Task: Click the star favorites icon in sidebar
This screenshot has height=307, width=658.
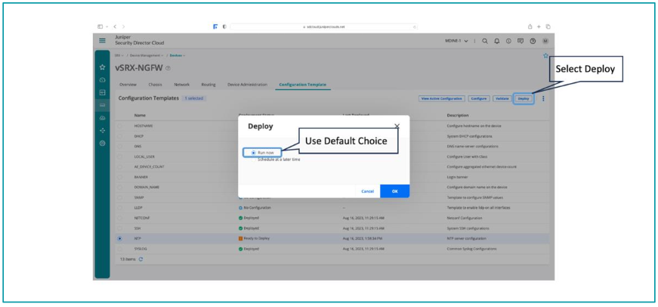Action: click(103, 67)
